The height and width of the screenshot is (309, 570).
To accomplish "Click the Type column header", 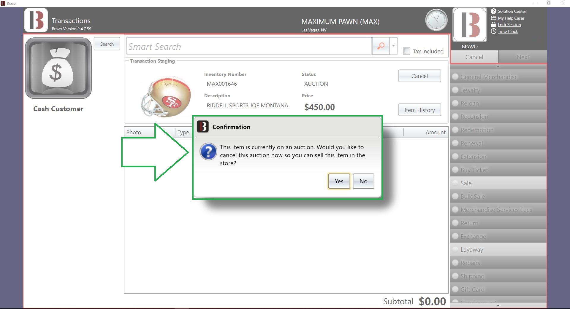I will [183, 132].
